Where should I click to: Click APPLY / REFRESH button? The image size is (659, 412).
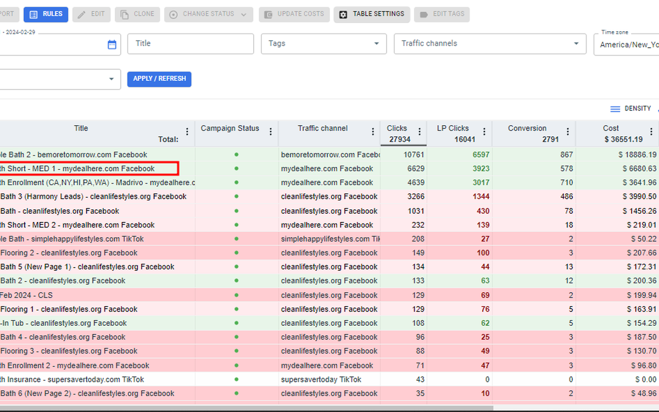click(x=159, y=79)
